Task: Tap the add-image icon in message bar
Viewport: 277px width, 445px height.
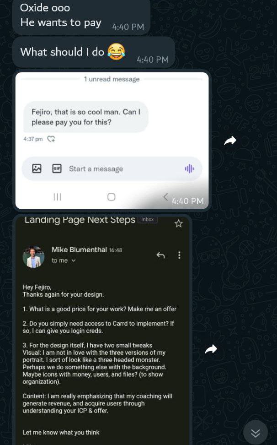Action: 37,168
